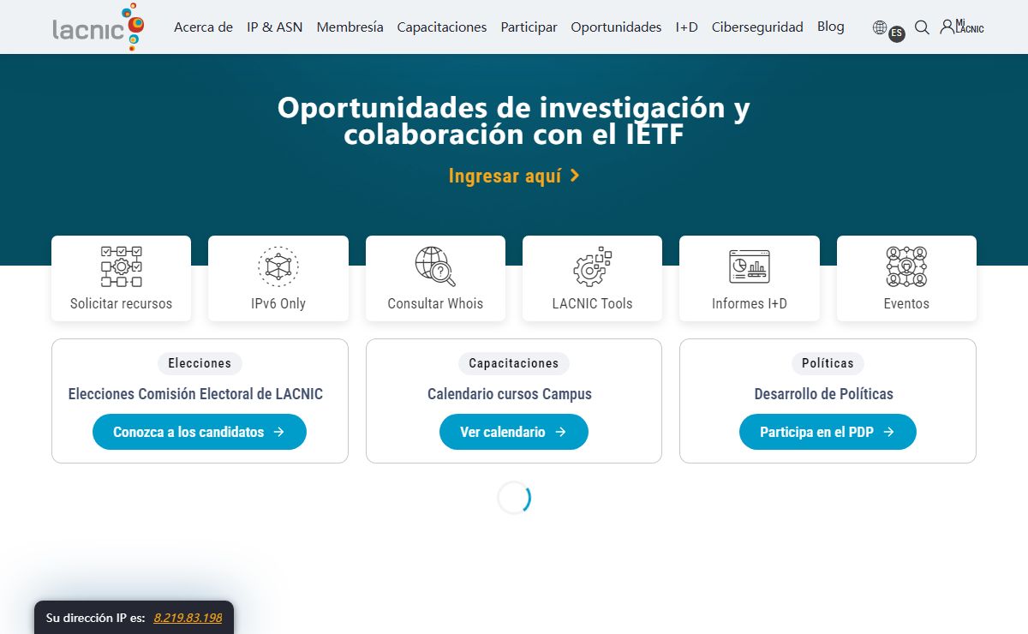Open the IP & ASN menu
The height and width of the screenshot is (634, 1028).
click(x=274, y=27)
